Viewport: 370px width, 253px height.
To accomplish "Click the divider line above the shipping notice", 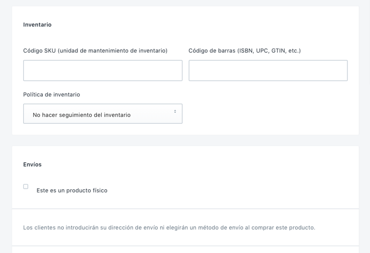I will coord(185,209).
